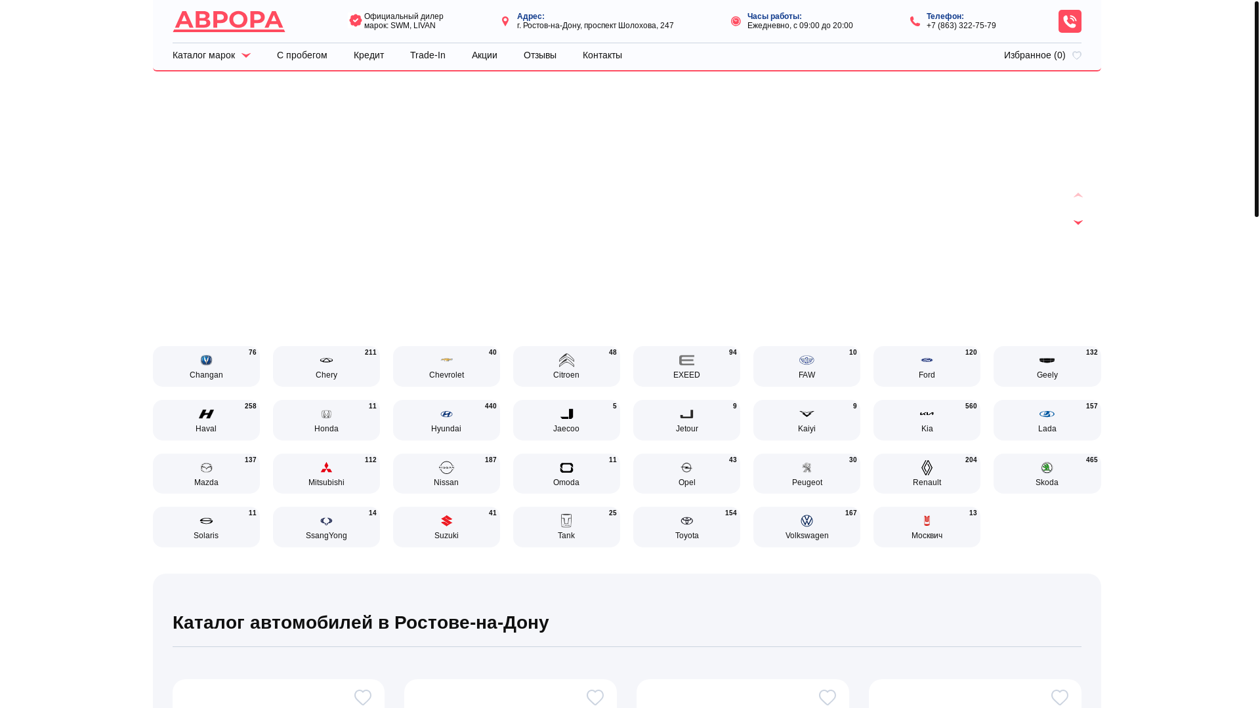The height and width of the screenshot is (708, 1260).
Task: Open the Отзывы menu item
Action: click(540, 55)
